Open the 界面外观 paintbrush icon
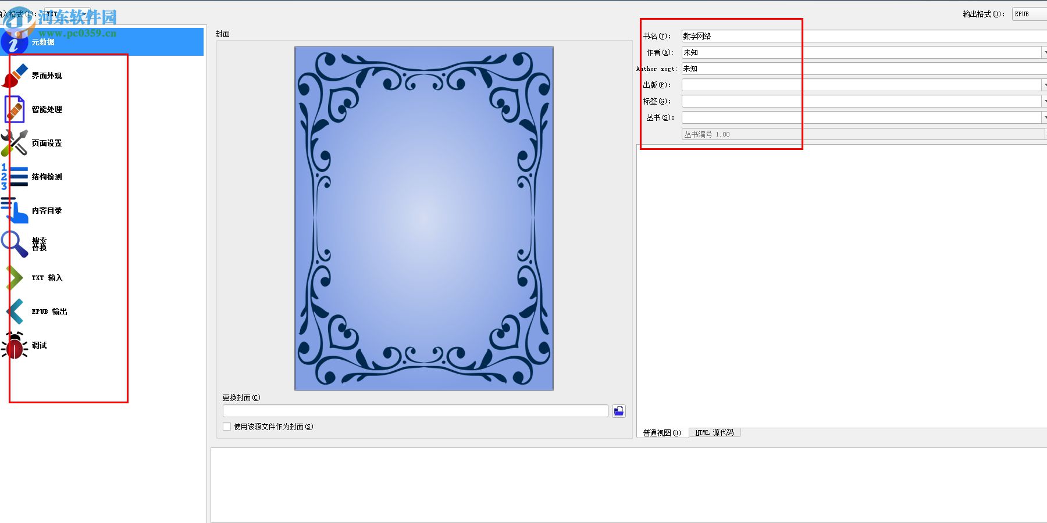This screenshot has width=1047, height=523. coord(15,76)
